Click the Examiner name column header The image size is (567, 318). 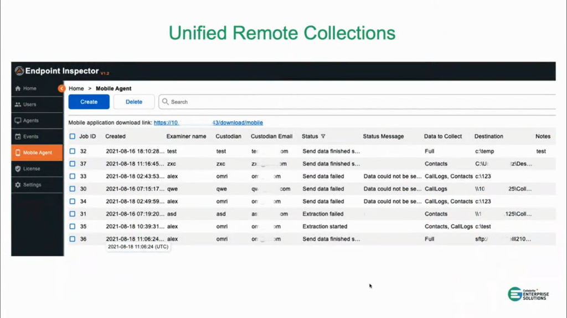click(186, 136)
